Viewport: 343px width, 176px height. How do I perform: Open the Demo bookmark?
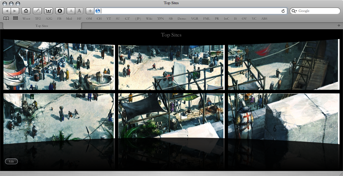(182, 19)
